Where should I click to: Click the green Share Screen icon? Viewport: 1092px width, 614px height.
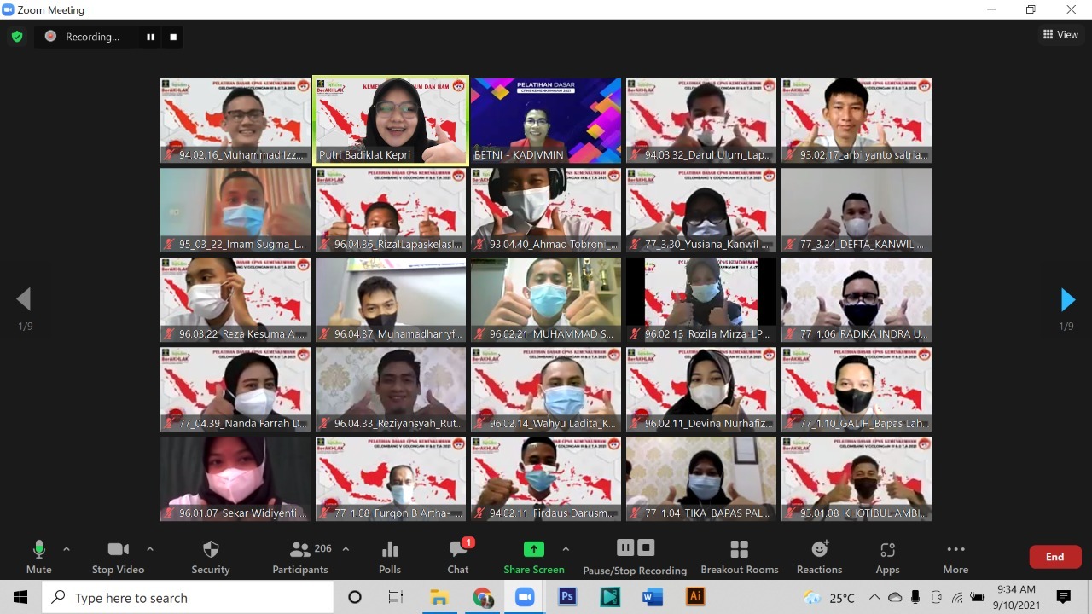click(533, 549)
